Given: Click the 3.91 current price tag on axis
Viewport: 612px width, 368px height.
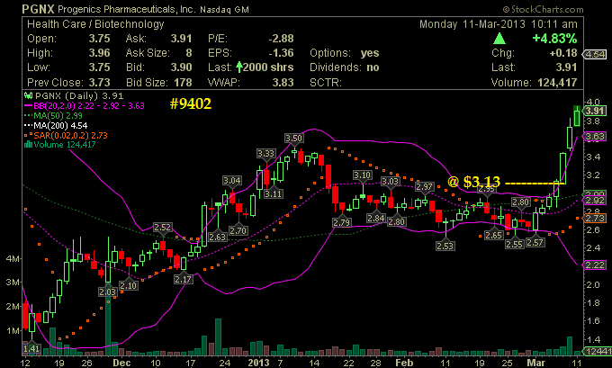Looking at the screenshot, I should point(592,111).
